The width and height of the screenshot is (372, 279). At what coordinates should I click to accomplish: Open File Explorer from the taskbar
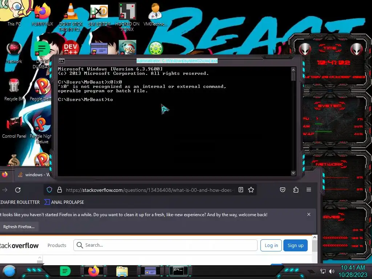click(122, 271)
